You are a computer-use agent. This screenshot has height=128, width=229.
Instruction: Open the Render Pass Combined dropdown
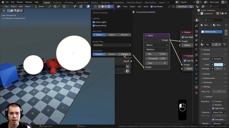(x=112, y=45)
